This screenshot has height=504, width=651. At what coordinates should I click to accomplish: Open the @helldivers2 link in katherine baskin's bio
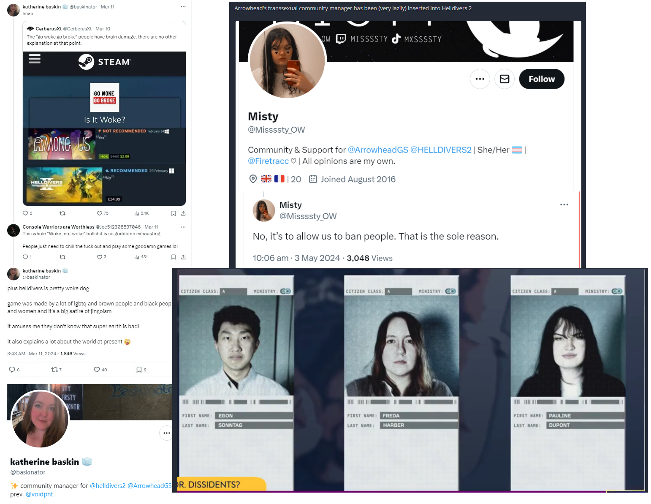[108, 486]
